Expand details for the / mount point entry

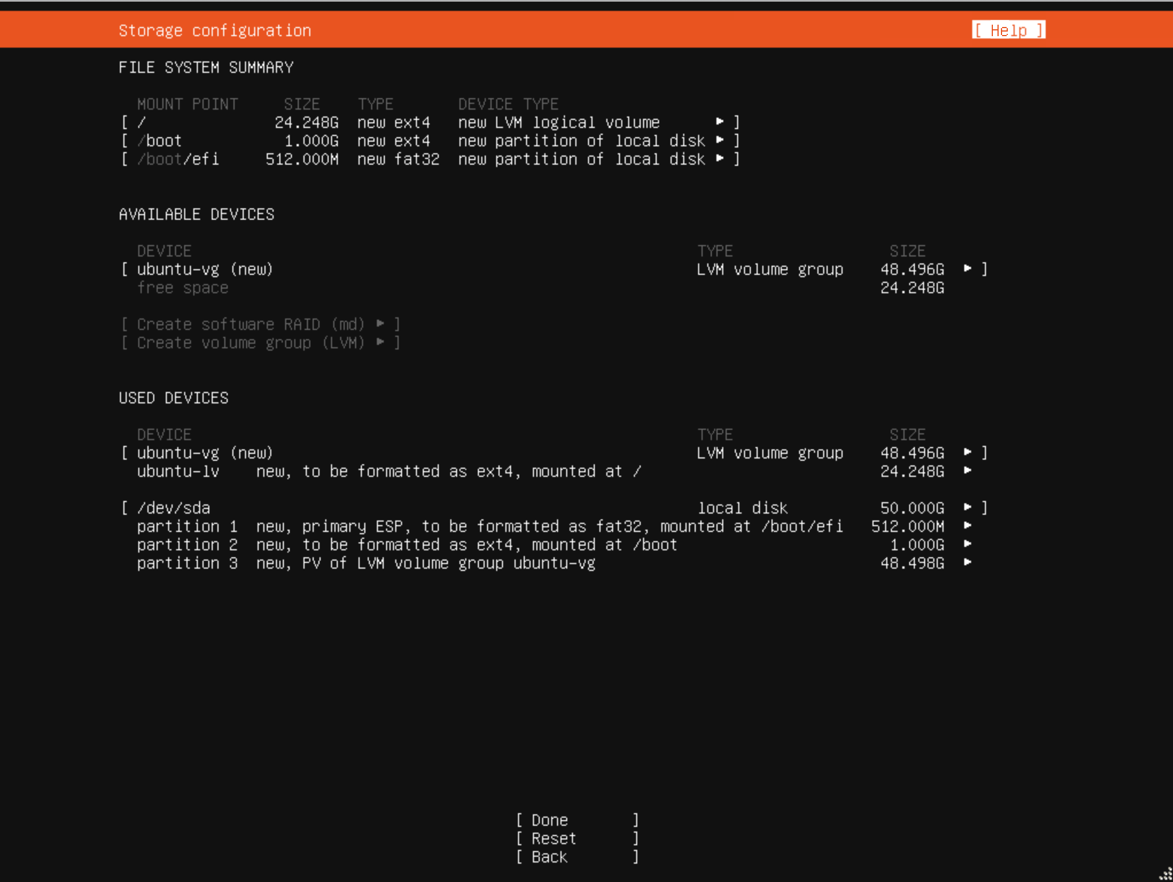click(720, 122)
